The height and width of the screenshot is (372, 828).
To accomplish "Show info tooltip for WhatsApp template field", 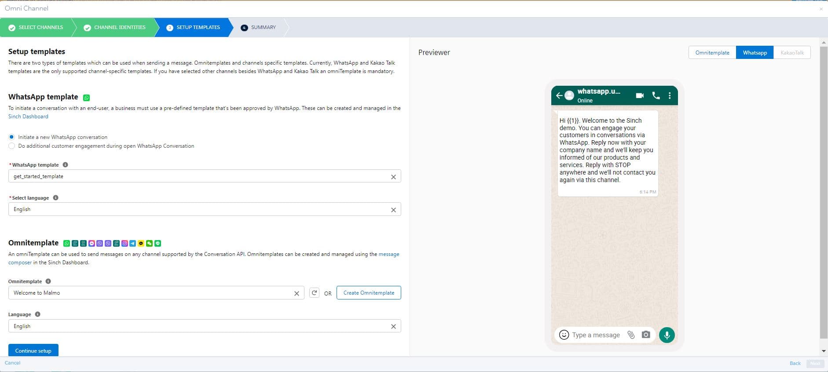I will coord(65,165).
